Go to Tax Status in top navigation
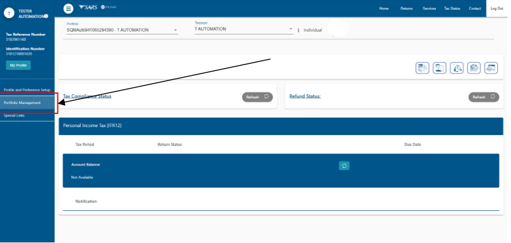This screenshot has height=243, width=511. pyautogui.click(x=452, y=9)
